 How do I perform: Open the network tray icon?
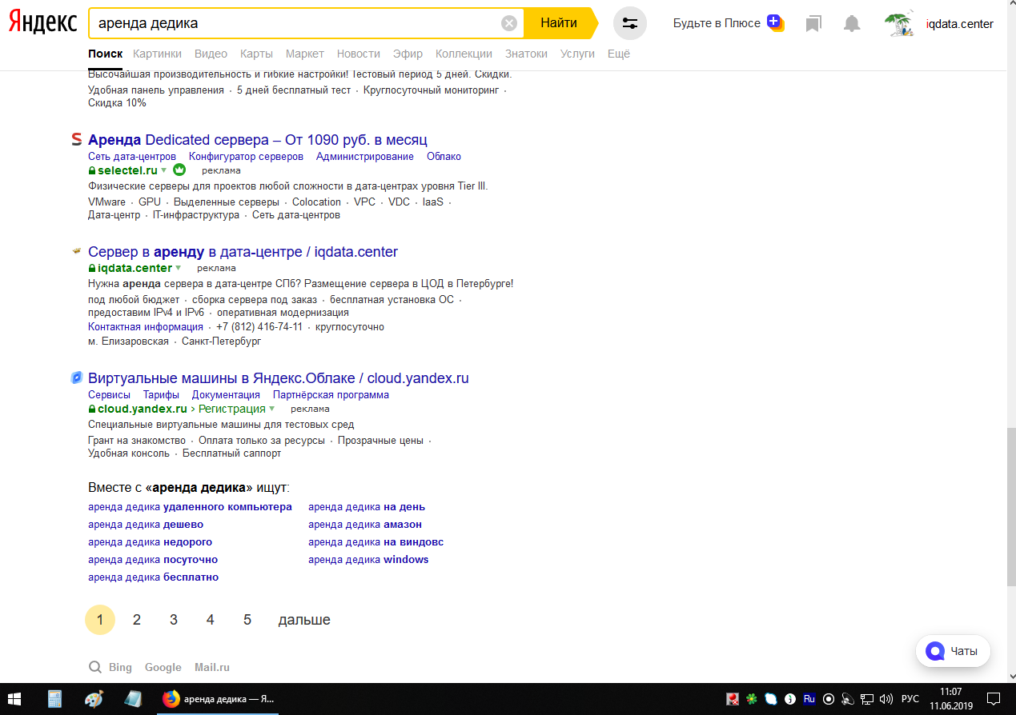click(x=867, y=699)
